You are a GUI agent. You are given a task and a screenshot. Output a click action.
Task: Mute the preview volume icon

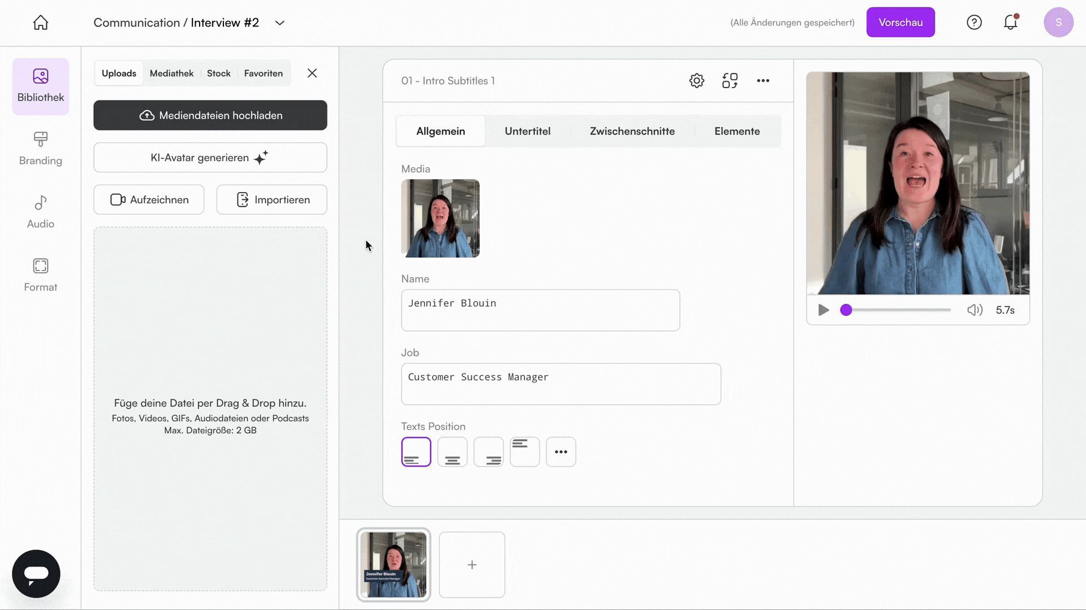pyautogui.click(x=975, y=310)
